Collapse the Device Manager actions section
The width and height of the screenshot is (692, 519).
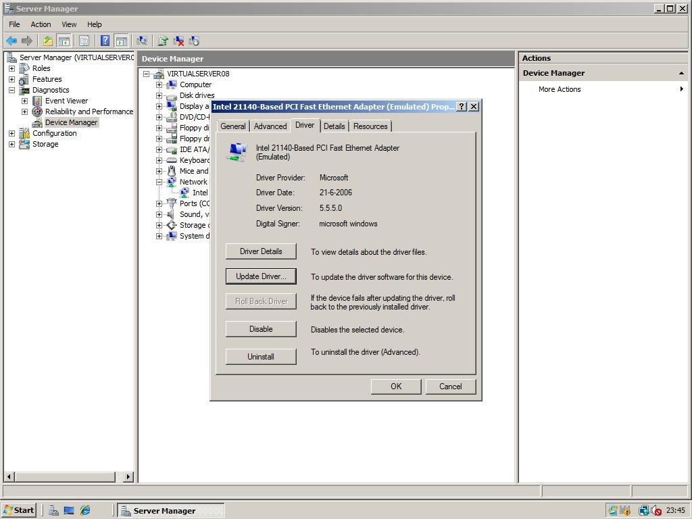(681, 73)
